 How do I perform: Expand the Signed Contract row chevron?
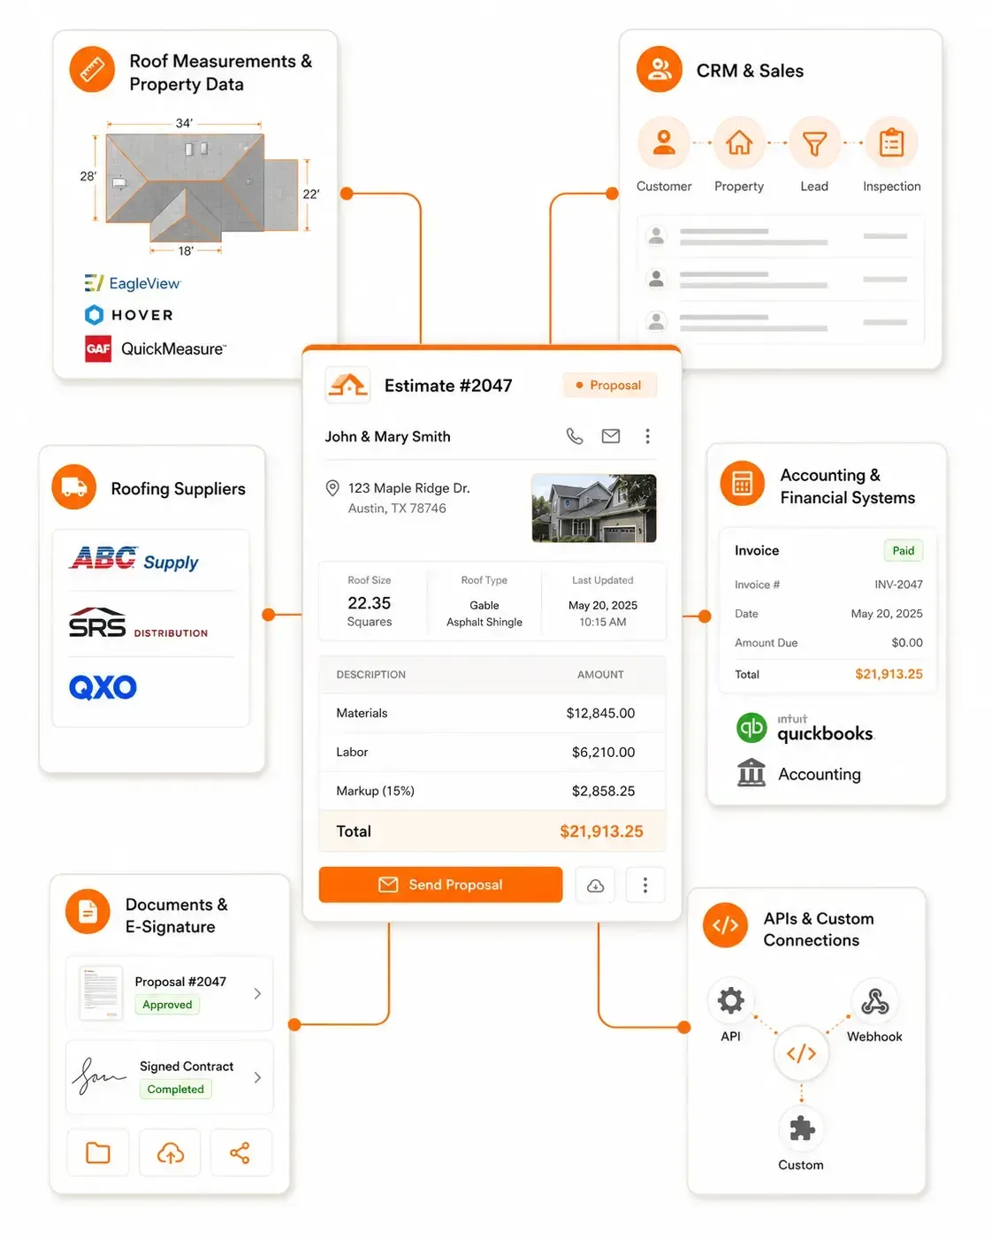(x=257, y=1077)
